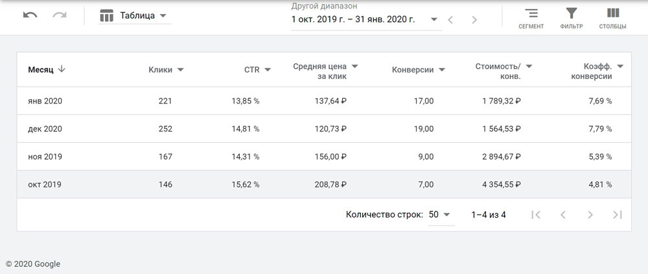Open the Клики column dropdown
648x274 pixels.
pos(180,70)
